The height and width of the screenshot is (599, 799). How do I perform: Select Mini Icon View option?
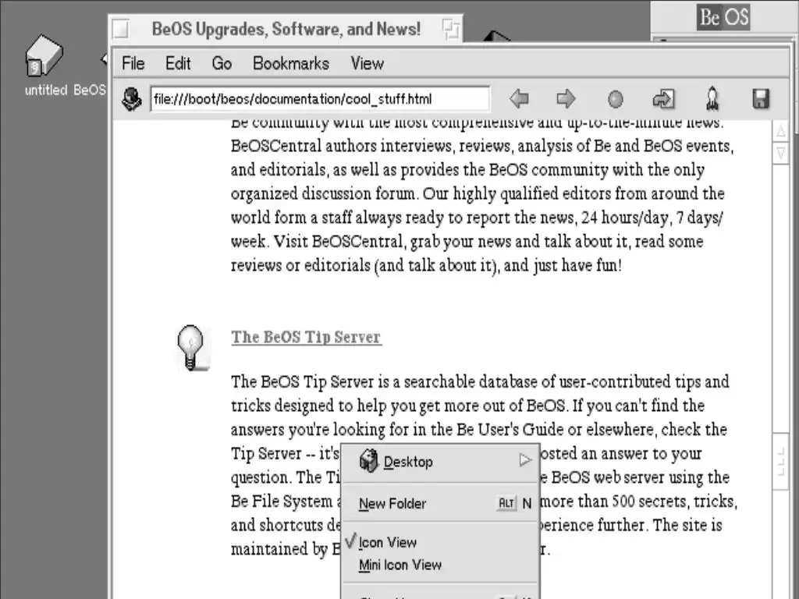440,565
